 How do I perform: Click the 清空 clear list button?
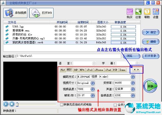coord(150,32)
